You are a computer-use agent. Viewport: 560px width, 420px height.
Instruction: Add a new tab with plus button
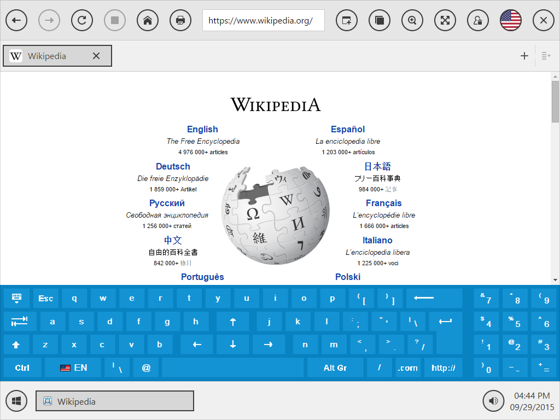pyautogui.click(x=524, y=56)
